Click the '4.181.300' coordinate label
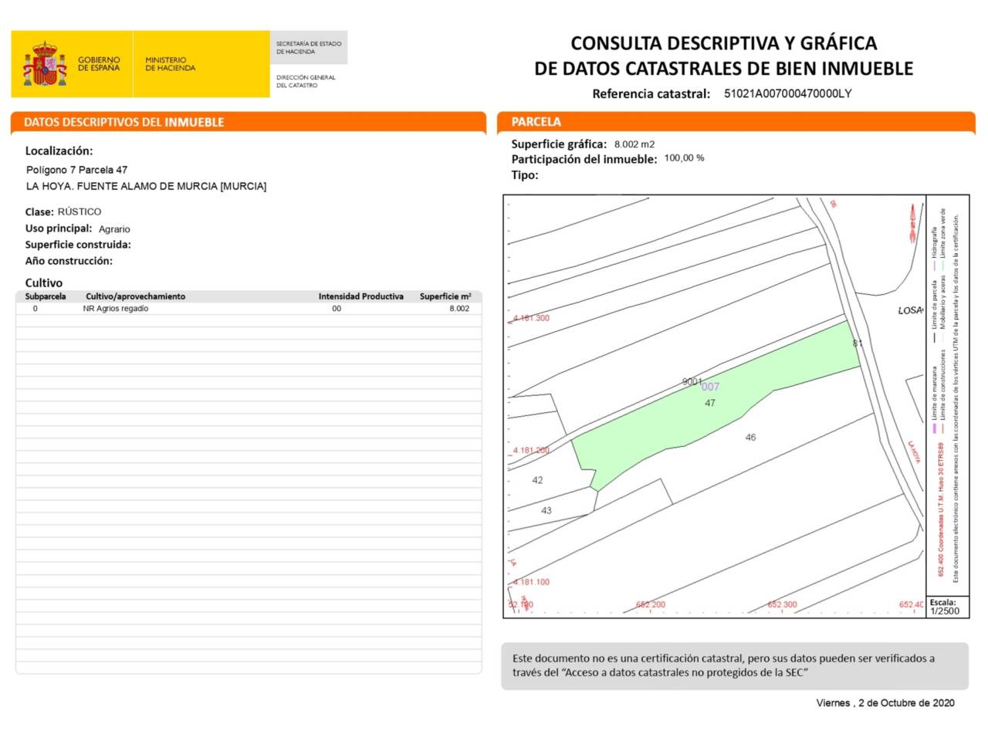Image resolution: width=988 pixels, height=741 pixels. click(x=531, y=318)
